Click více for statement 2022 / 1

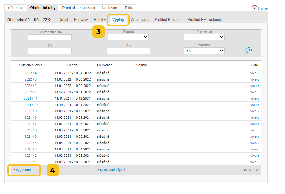(255, 92)
